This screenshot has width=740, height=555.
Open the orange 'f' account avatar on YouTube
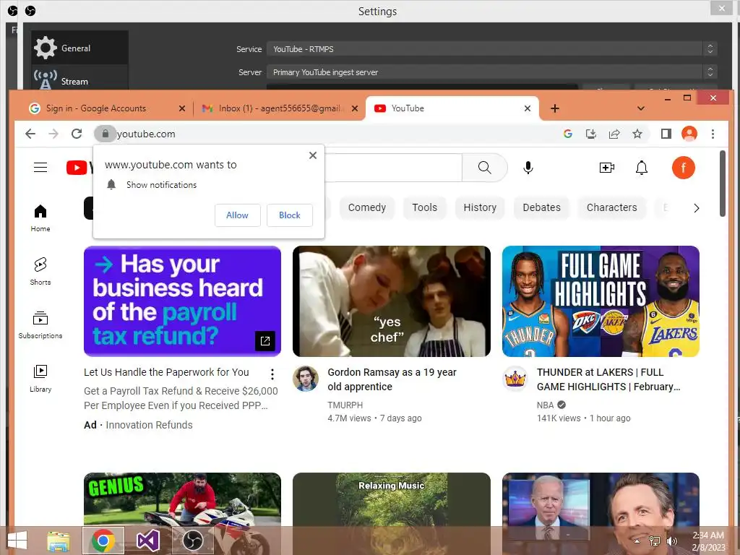[x=683, y=168]
